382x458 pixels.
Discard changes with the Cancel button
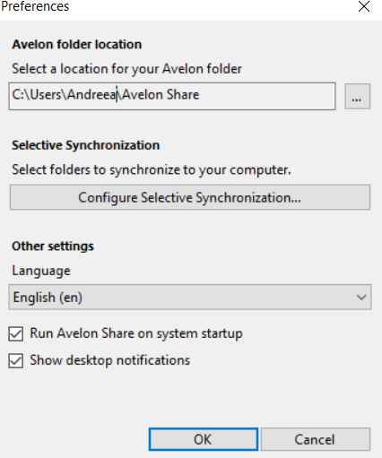[316, 439]
